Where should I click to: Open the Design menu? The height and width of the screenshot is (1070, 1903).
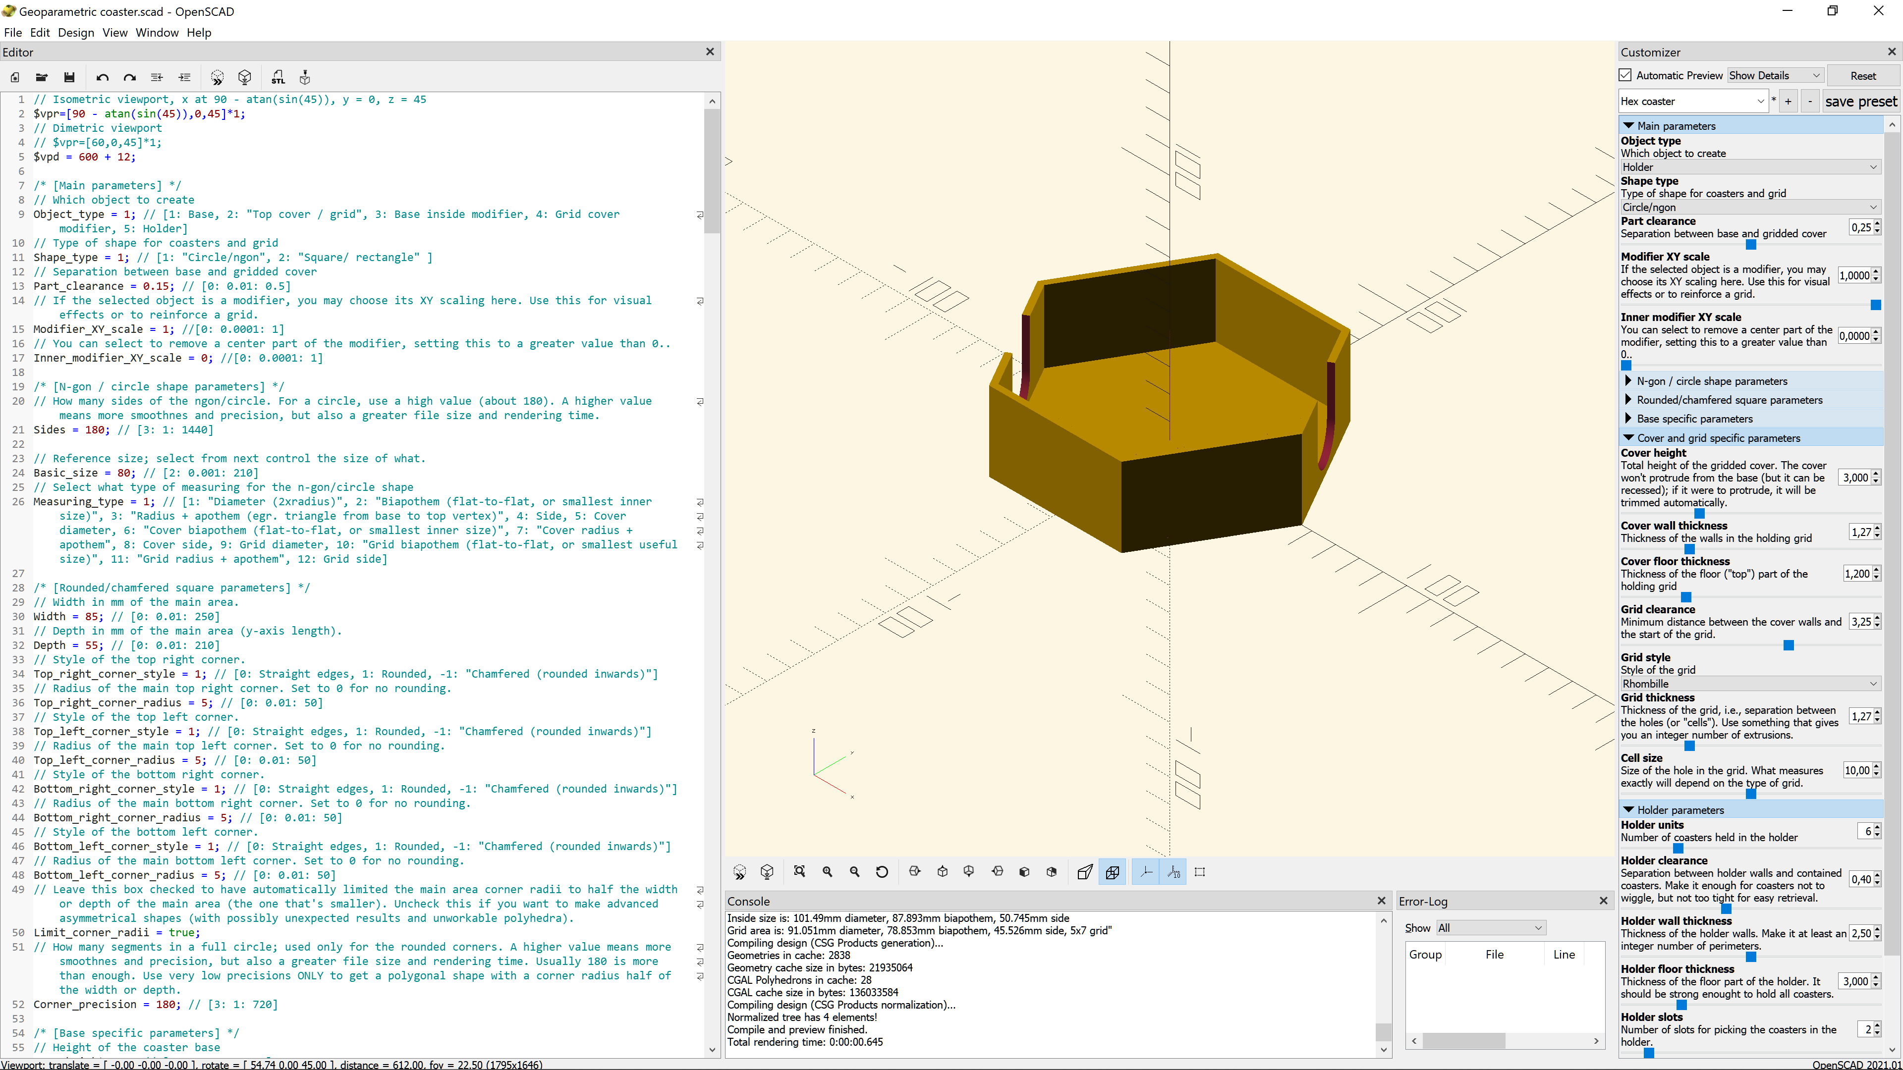pos(76,33)
